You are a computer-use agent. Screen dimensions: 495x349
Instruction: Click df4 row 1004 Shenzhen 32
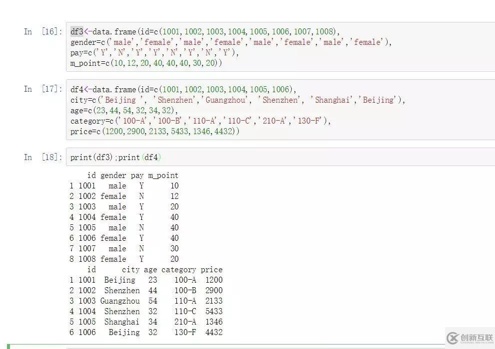click(146, 311)
